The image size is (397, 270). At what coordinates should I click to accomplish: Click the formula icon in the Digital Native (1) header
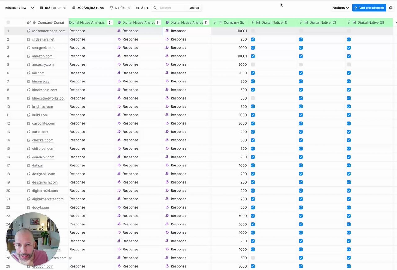[x=253, y=22]
